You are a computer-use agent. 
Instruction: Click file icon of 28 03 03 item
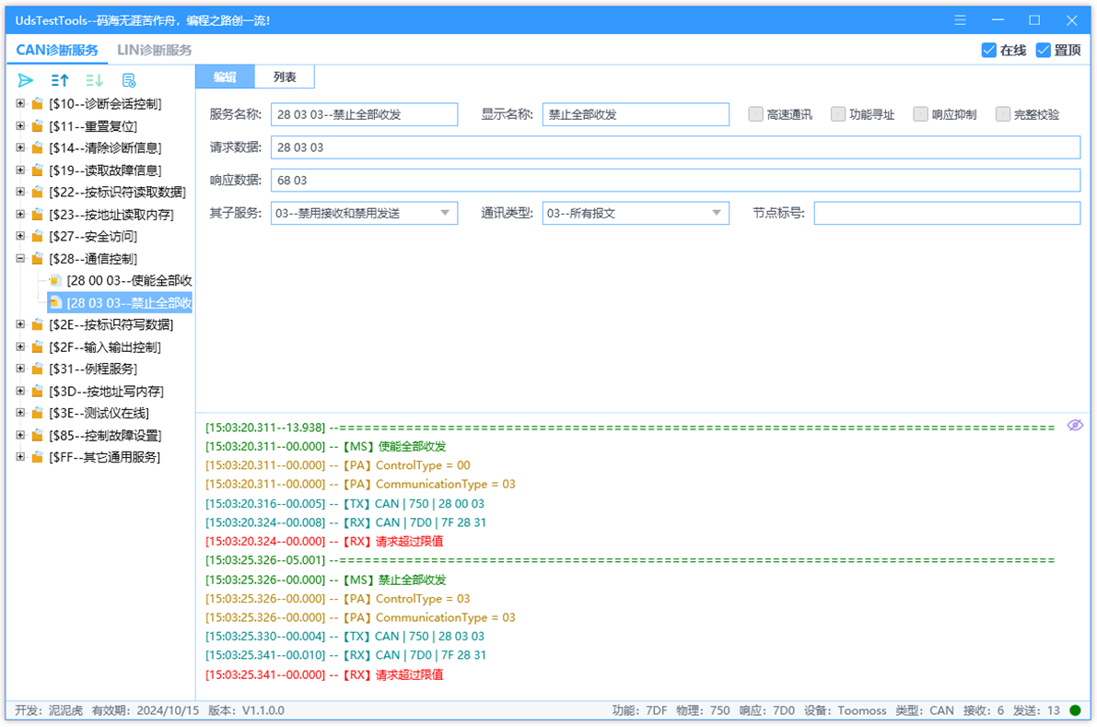tap(55, 303)
